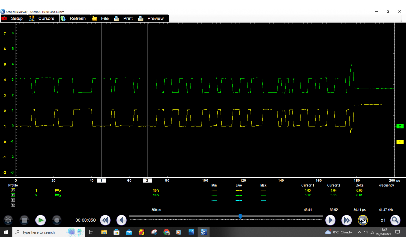This screenshot has height=246, width=406.
Task: Click the Refresh button
Action: click(73, 18)
